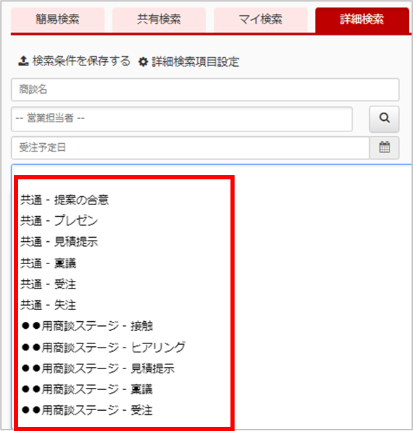Select ●●用商談ステージ - 受注 option
The height and width of the screenshot is (431, 413).
pyautogui.click(x=87, y=410)
